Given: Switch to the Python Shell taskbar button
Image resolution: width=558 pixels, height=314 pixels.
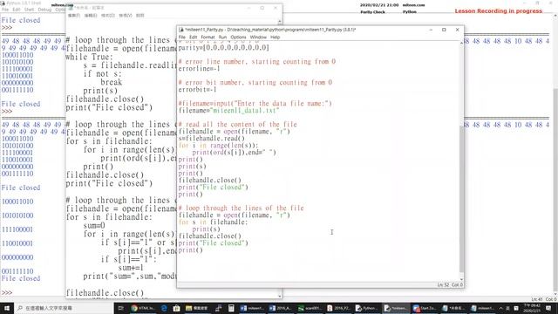Looking at the screenshot, I should coord(368,308).
